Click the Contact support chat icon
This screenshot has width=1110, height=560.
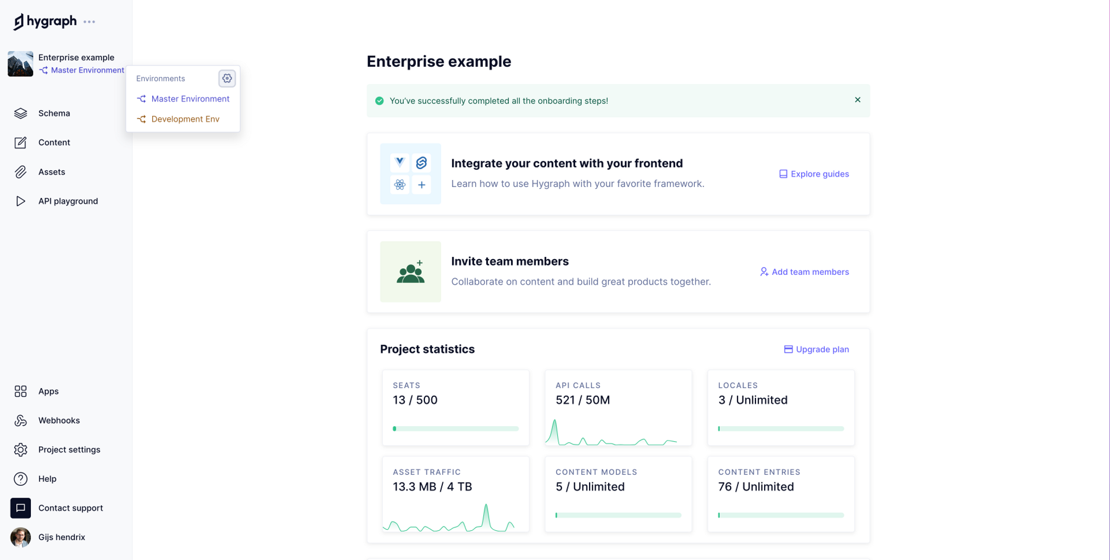tap(21, 508)
